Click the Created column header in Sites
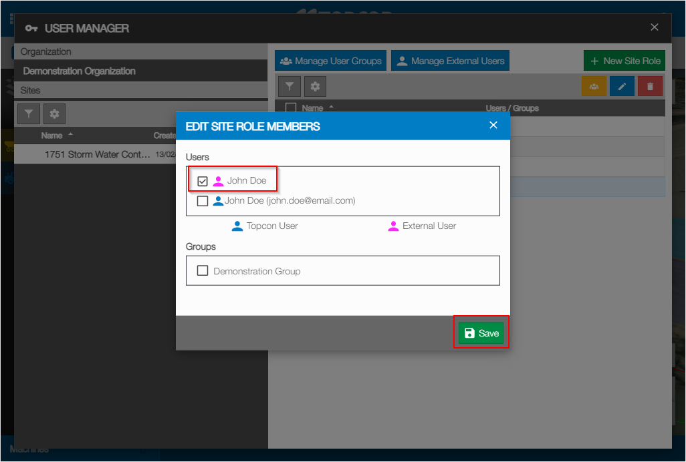Image resolution: width=686 pixels, height=462 pixels. click(x=164, y=136)
